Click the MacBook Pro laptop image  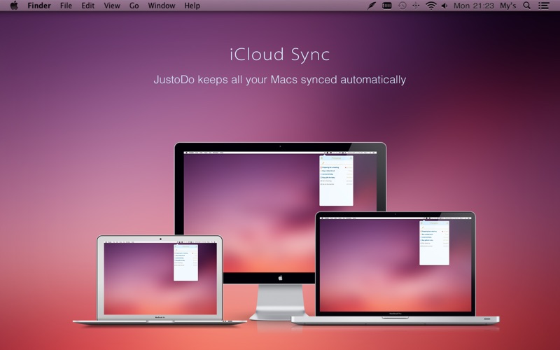tap(395, 266)
